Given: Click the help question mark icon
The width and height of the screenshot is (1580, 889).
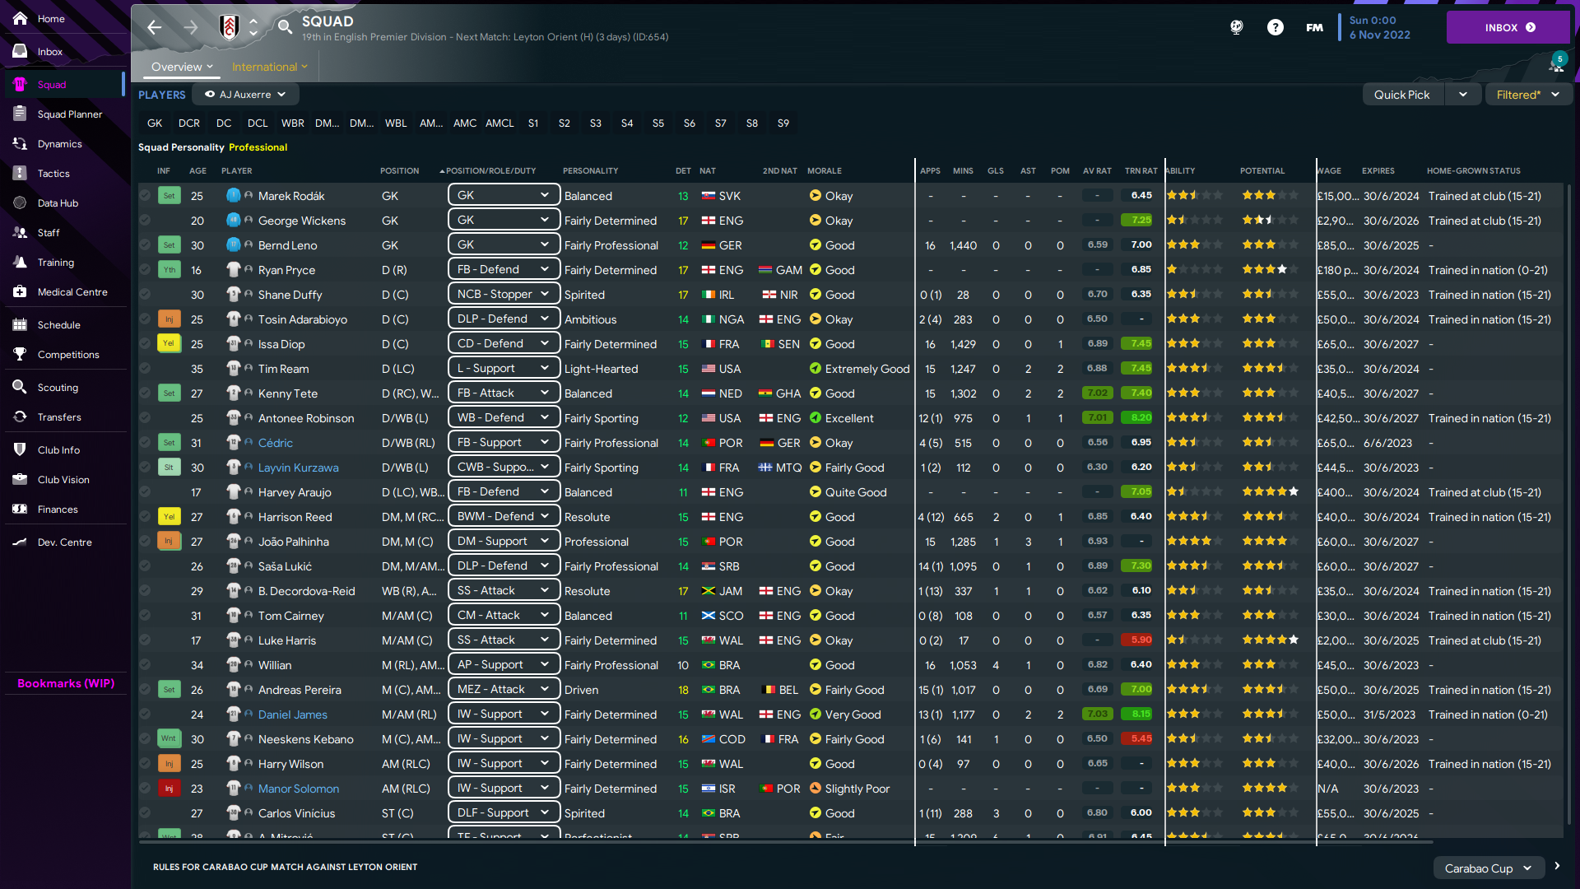Looking at the screenshot, I should pyautogui.click(x=1275, y=27).
